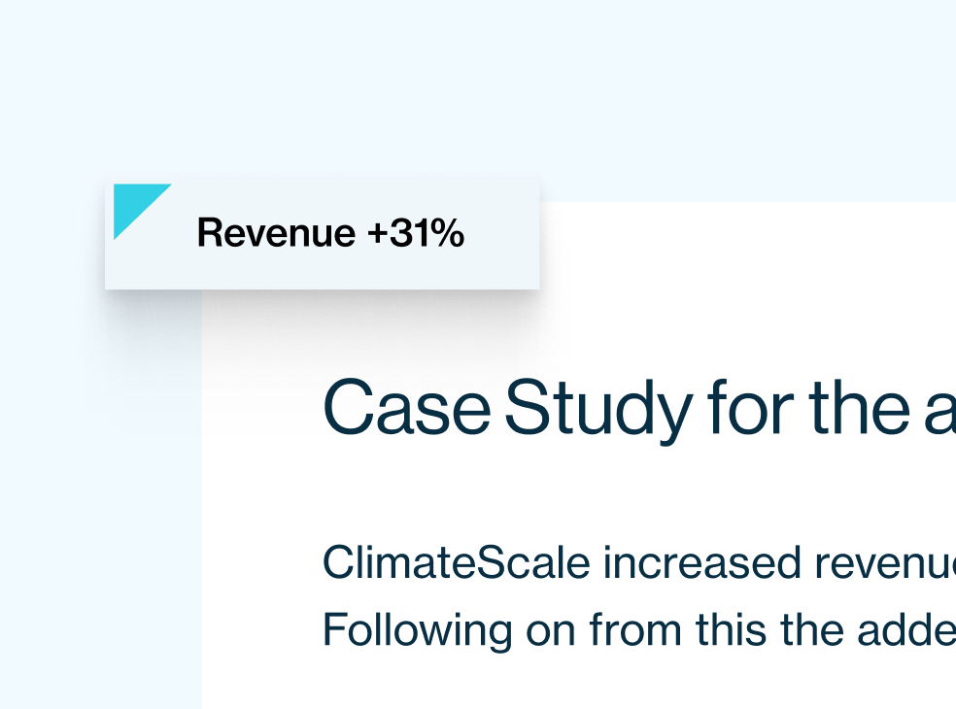
Task: Click the cyan triangle icon on the badge
Action: (x=134, y=204)
